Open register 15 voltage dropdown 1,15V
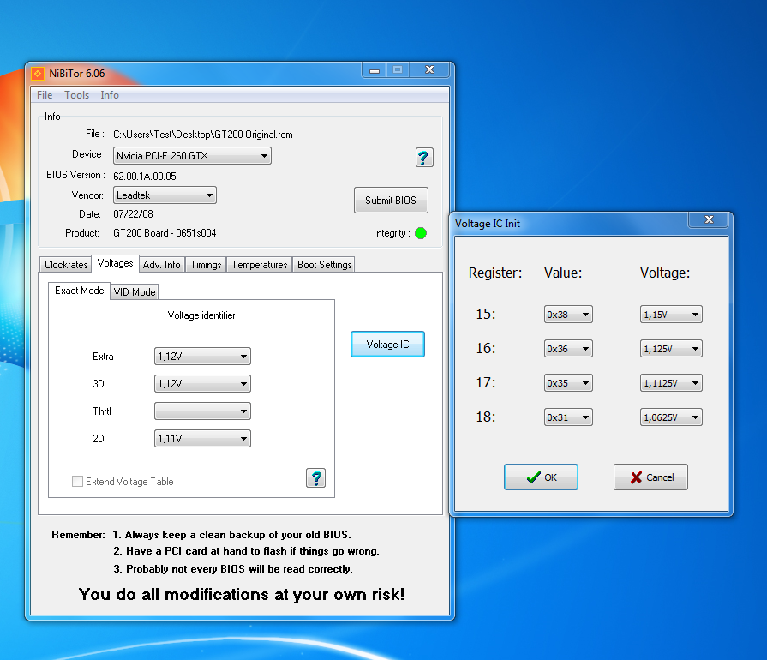Image resolution: width=767 pixels, height=660 pixels. click(x=671, y=315)
